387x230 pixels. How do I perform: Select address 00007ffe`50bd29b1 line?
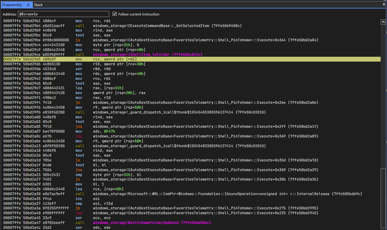21,21
